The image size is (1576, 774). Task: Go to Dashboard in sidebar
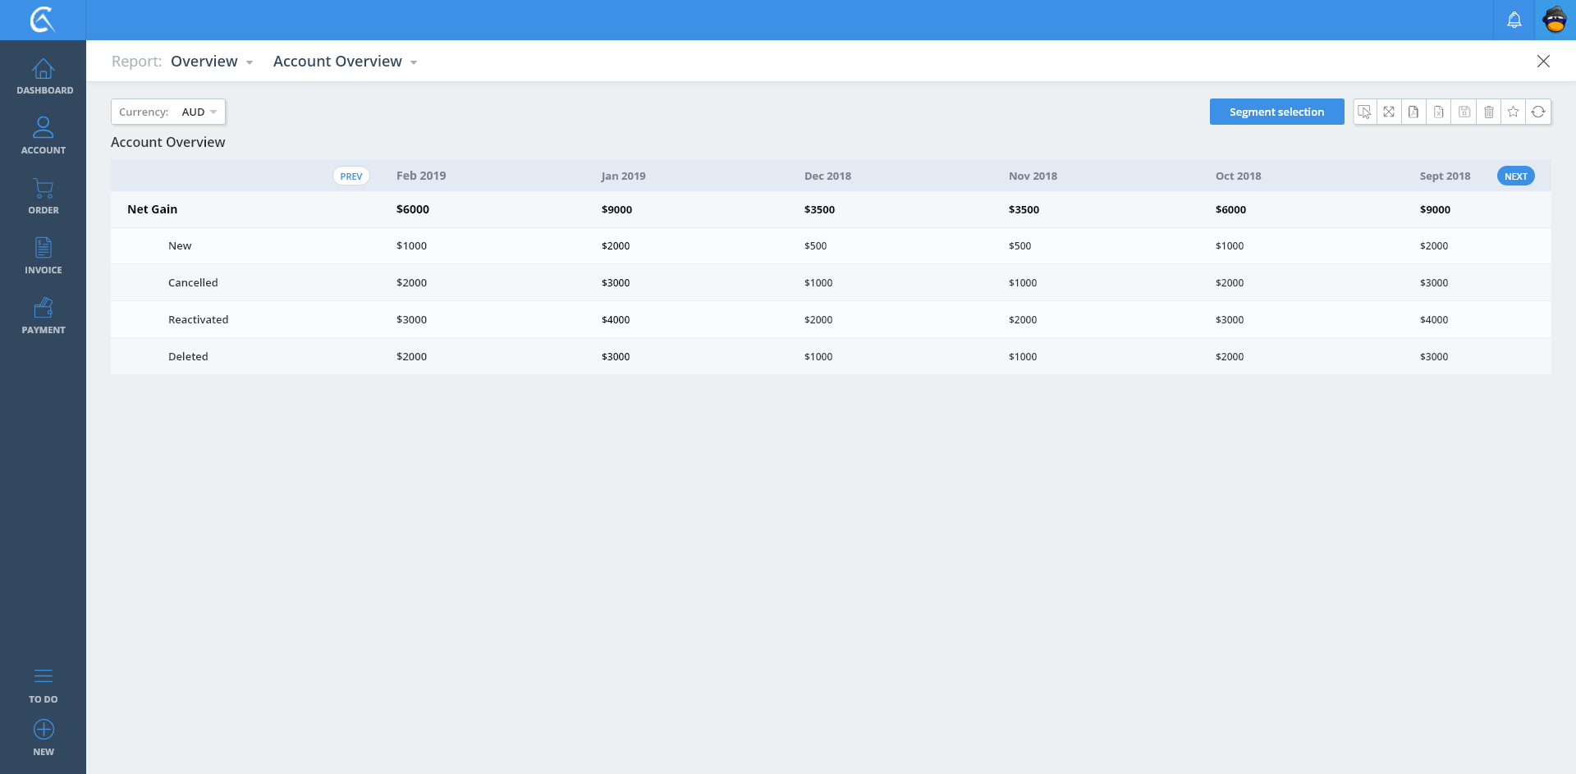[x=44, y=76]
